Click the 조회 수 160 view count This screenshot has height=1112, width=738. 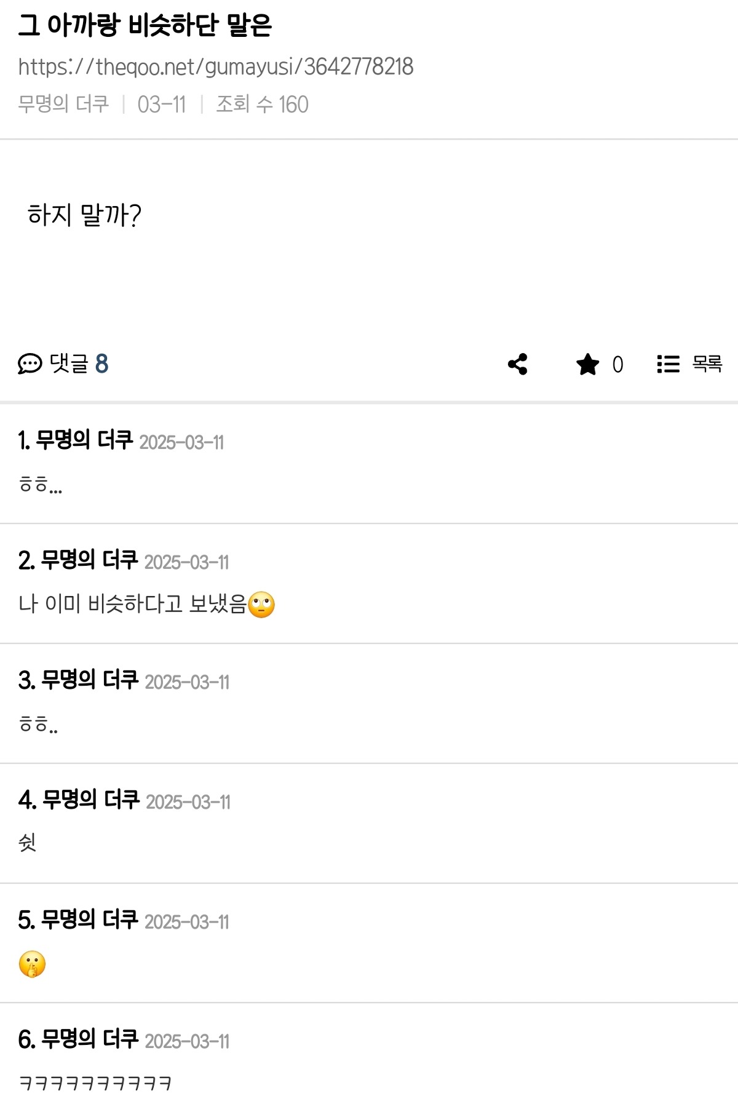coord(262,105)
